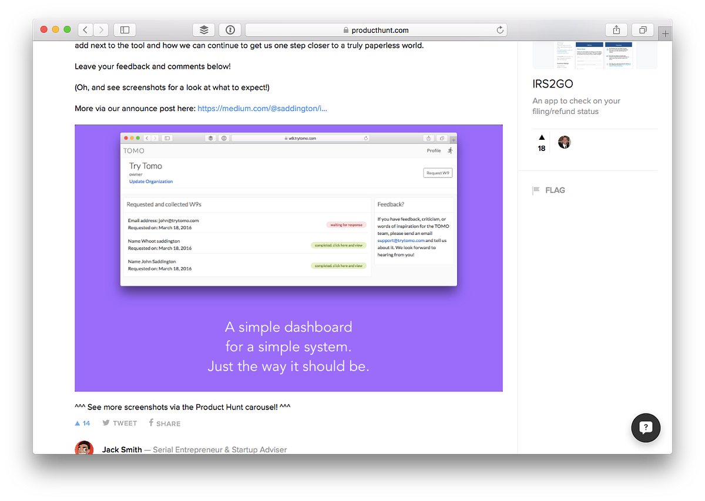
Task: Click the lock icon in the address bar
Action: coord(345,30)
